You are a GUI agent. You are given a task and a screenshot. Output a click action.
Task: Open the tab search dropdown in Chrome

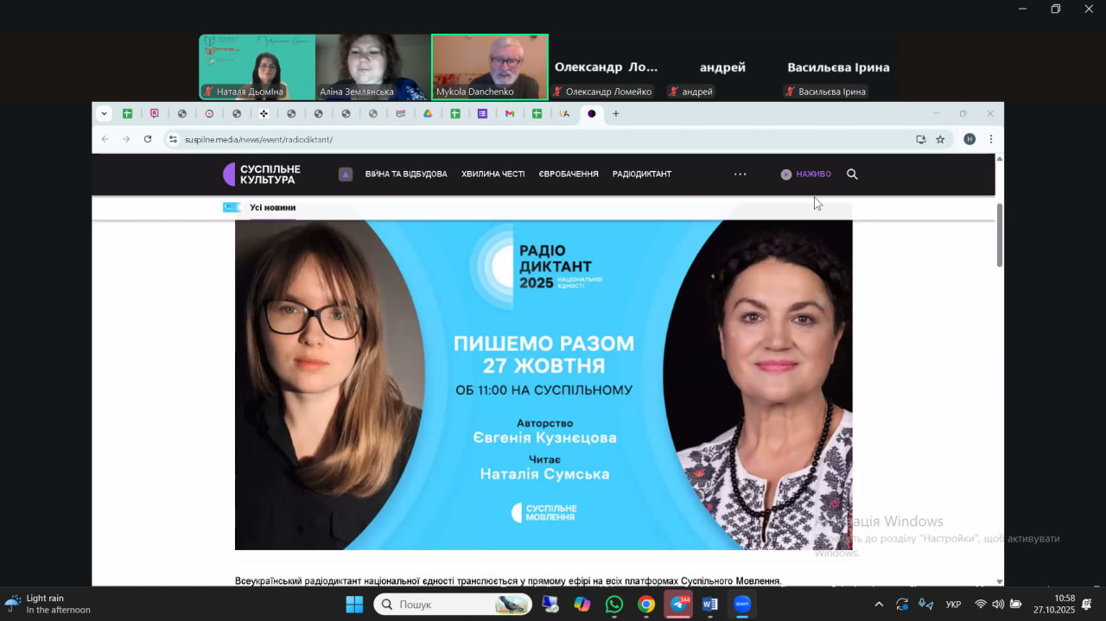tap(105, 113)
